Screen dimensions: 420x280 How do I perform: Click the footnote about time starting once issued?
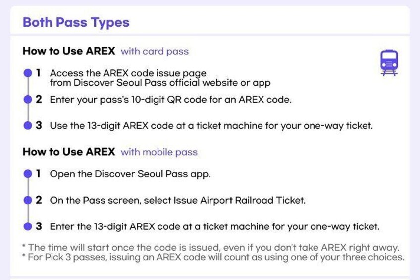pos(210,247)
